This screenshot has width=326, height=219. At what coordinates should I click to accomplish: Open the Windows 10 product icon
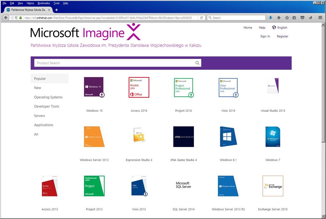click(x=94, y=87)
